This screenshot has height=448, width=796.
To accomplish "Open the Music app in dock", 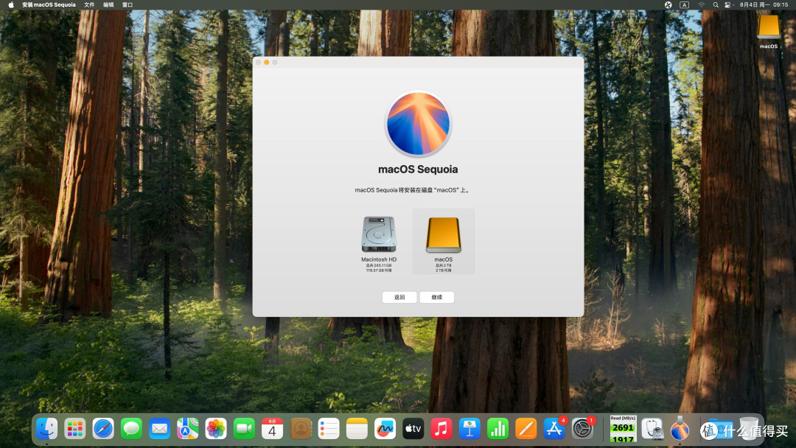I will (x=441, y=429).
